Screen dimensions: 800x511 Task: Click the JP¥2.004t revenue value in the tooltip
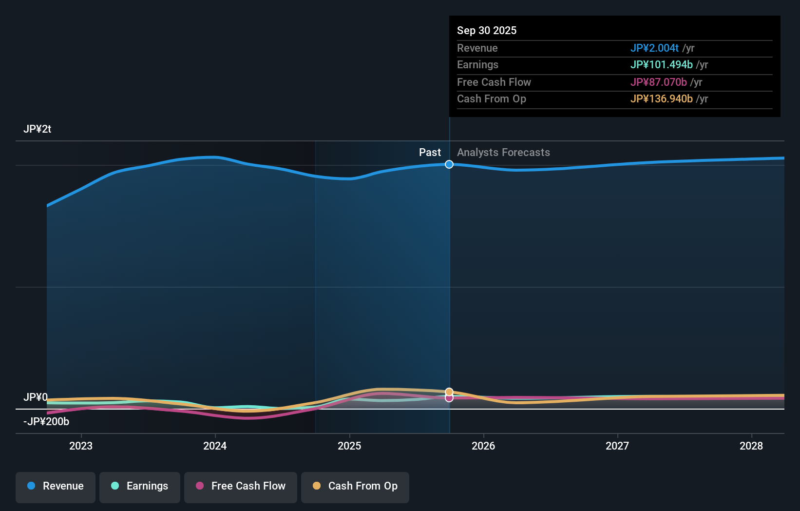pyautogui.click(x=655, y=48)
